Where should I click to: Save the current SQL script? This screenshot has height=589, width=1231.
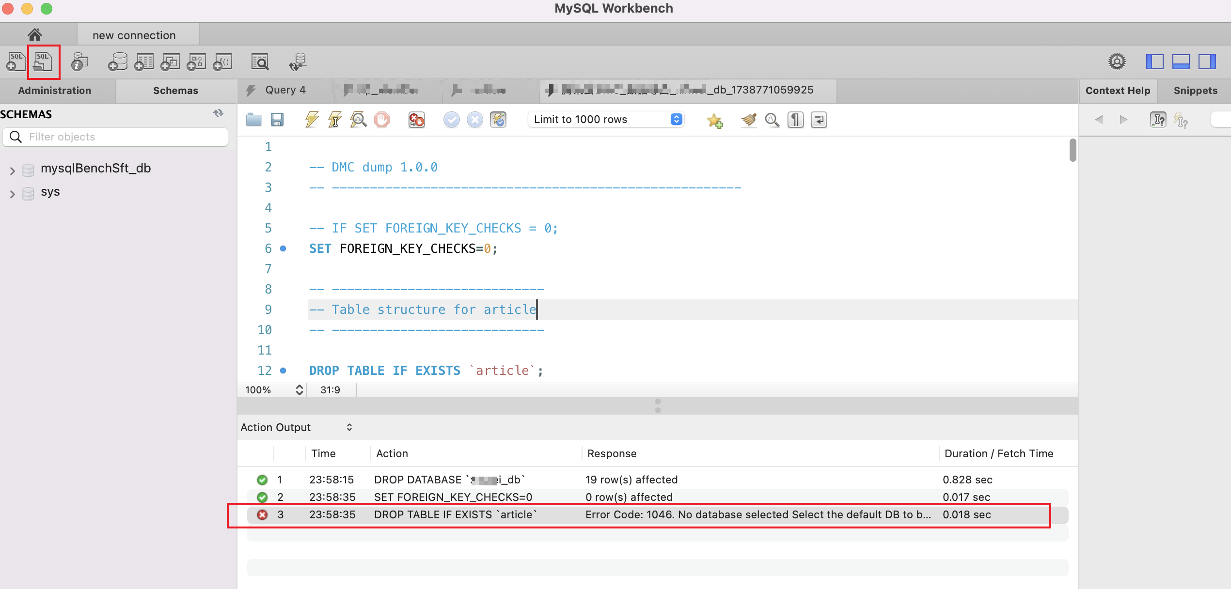[x=278, y=120]
